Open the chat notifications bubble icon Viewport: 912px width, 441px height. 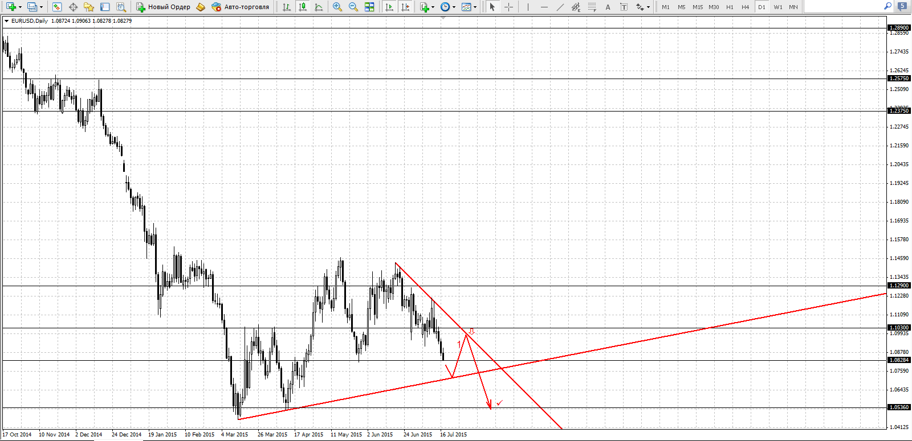(x=902, y=6)
